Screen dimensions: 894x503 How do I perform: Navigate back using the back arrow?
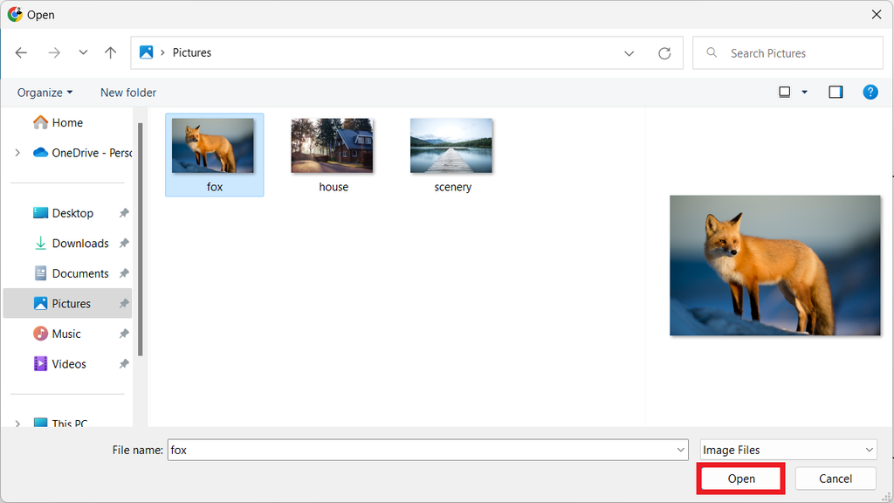[21, 52]
